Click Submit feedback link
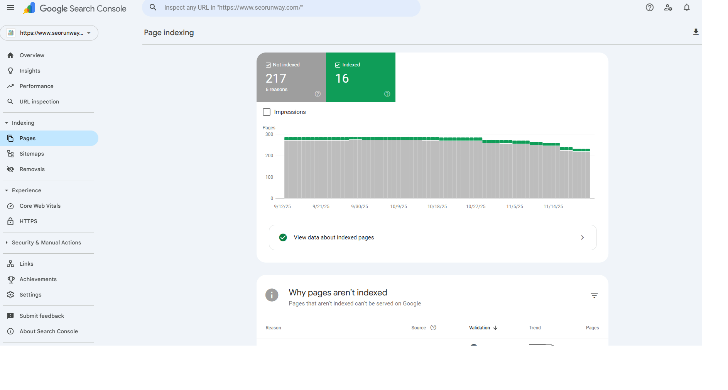This screenshot has height=390, width=728. click(42, 316)
